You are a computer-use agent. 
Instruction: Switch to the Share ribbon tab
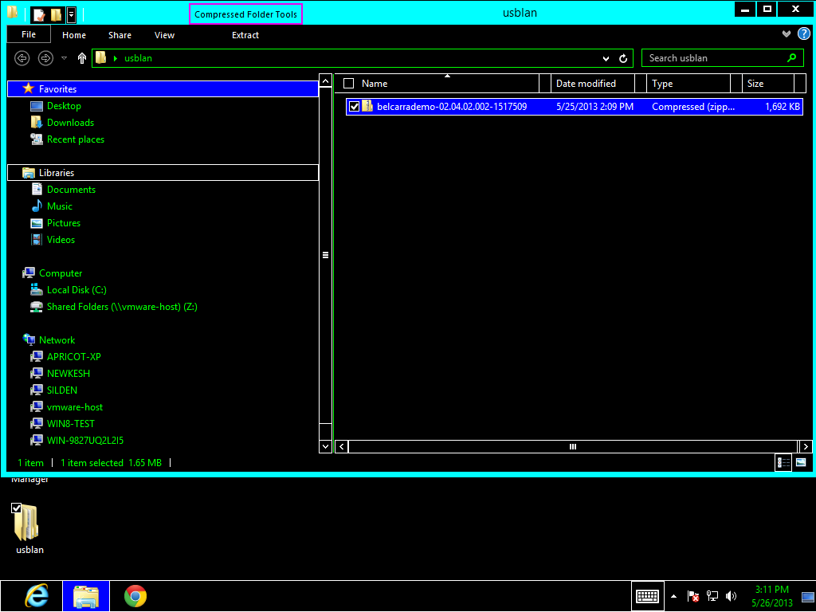click(120, 35)
